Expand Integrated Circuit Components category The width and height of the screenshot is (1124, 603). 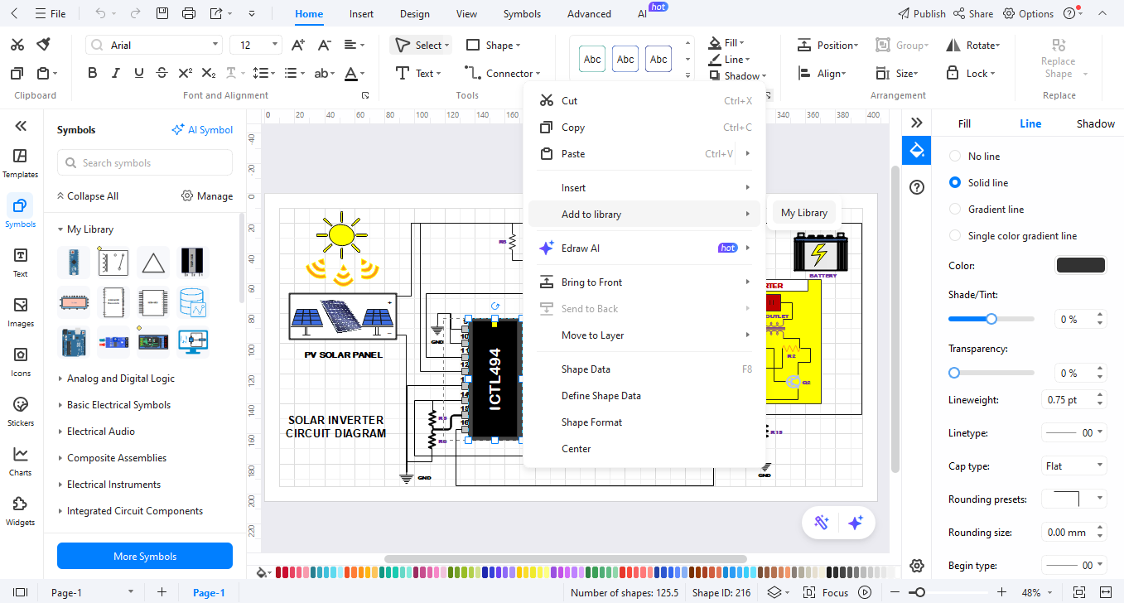130,511
